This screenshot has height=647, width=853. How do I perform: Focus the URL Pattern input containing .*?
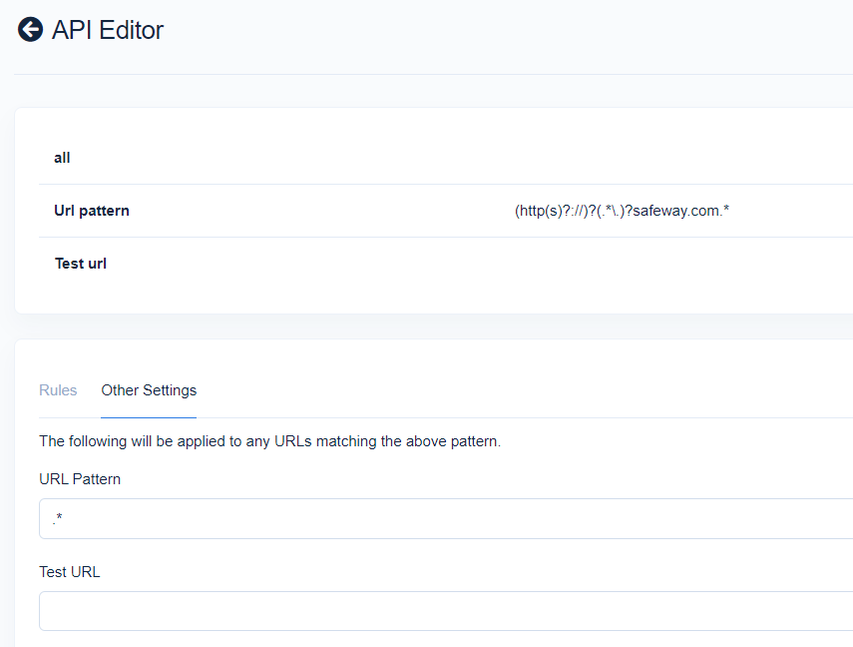(446, 518)
